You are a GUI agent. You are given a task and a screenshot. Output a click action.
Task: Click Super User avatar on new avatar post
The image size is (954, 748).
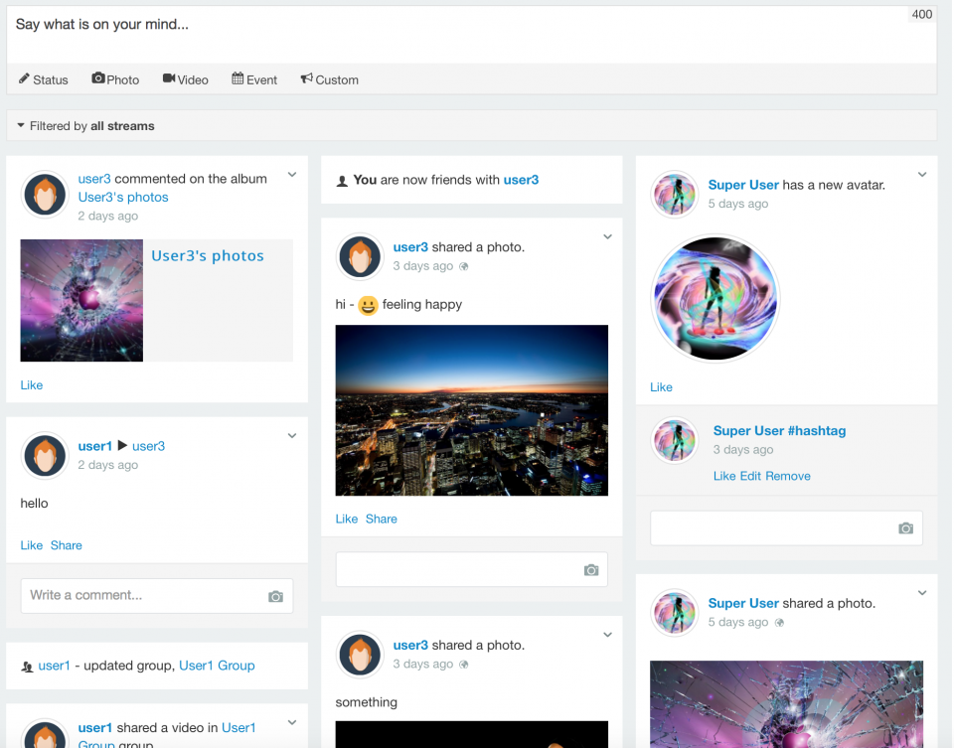(x=674, y=194)
